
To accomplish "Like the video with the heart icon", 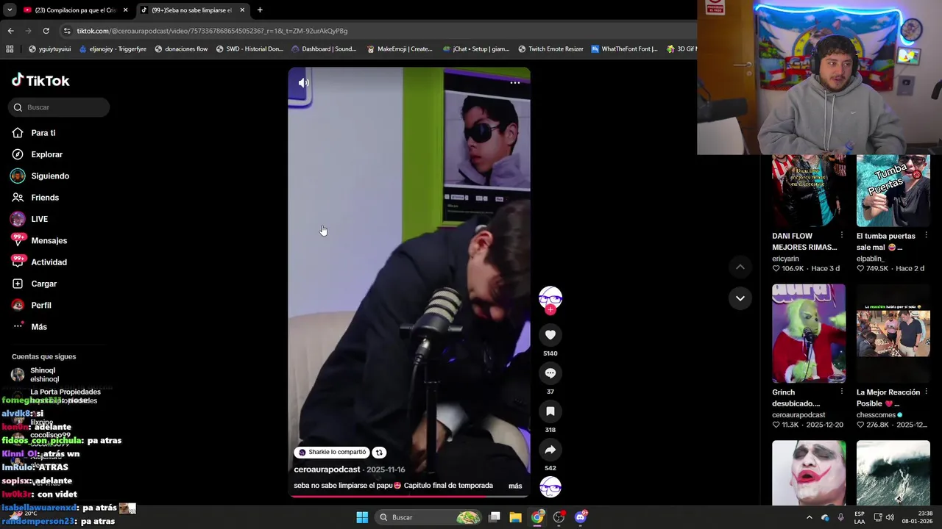I will click(x=550, y=335).
